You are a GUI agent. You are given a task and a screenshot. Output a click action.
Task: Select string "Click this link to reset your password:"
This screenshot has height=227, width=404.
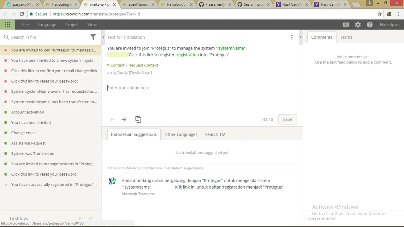click(50, 81)
